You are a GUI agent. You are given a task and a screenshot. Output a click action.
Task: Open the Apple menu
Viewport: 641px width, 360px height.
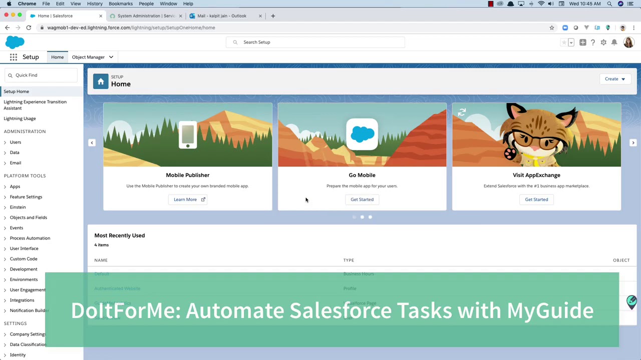[9, 3]
